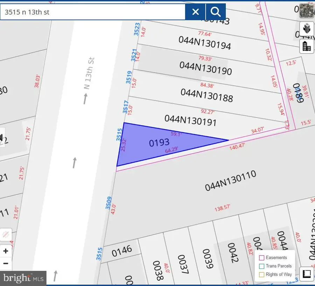The width and height of the screenshot is (315, 286).
Task: Click the city buildings layer icon
Action: [307, 46]
